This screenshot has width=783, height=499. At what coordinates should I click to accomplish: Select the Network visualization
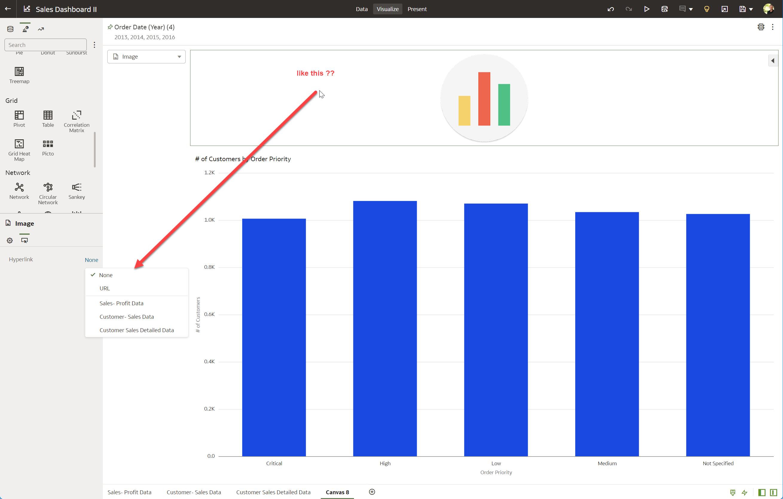(x=19, y=191)
